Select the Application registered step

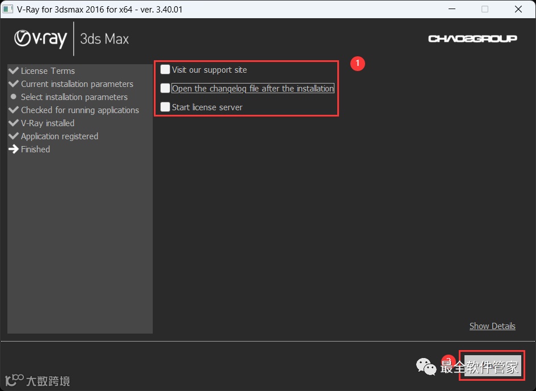point(60,136)
